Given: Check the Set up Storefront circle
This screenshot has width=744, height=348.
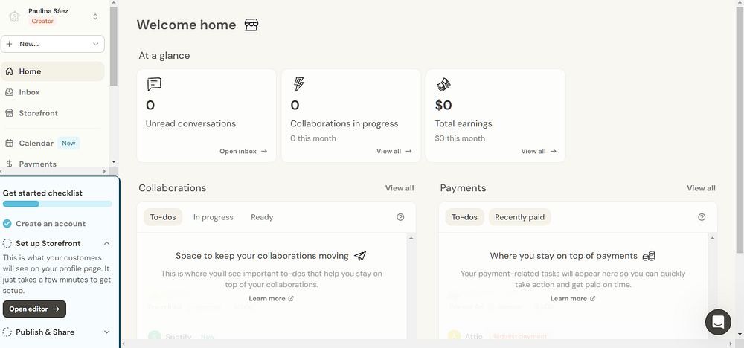Looking at the screenshot, I should tap(7, 243).
